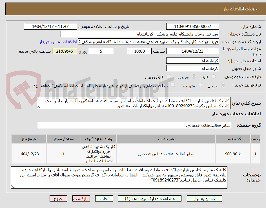Click service code cell ط-96-960
The width and height of the screenshot is (266, 208).
point(233,154)
